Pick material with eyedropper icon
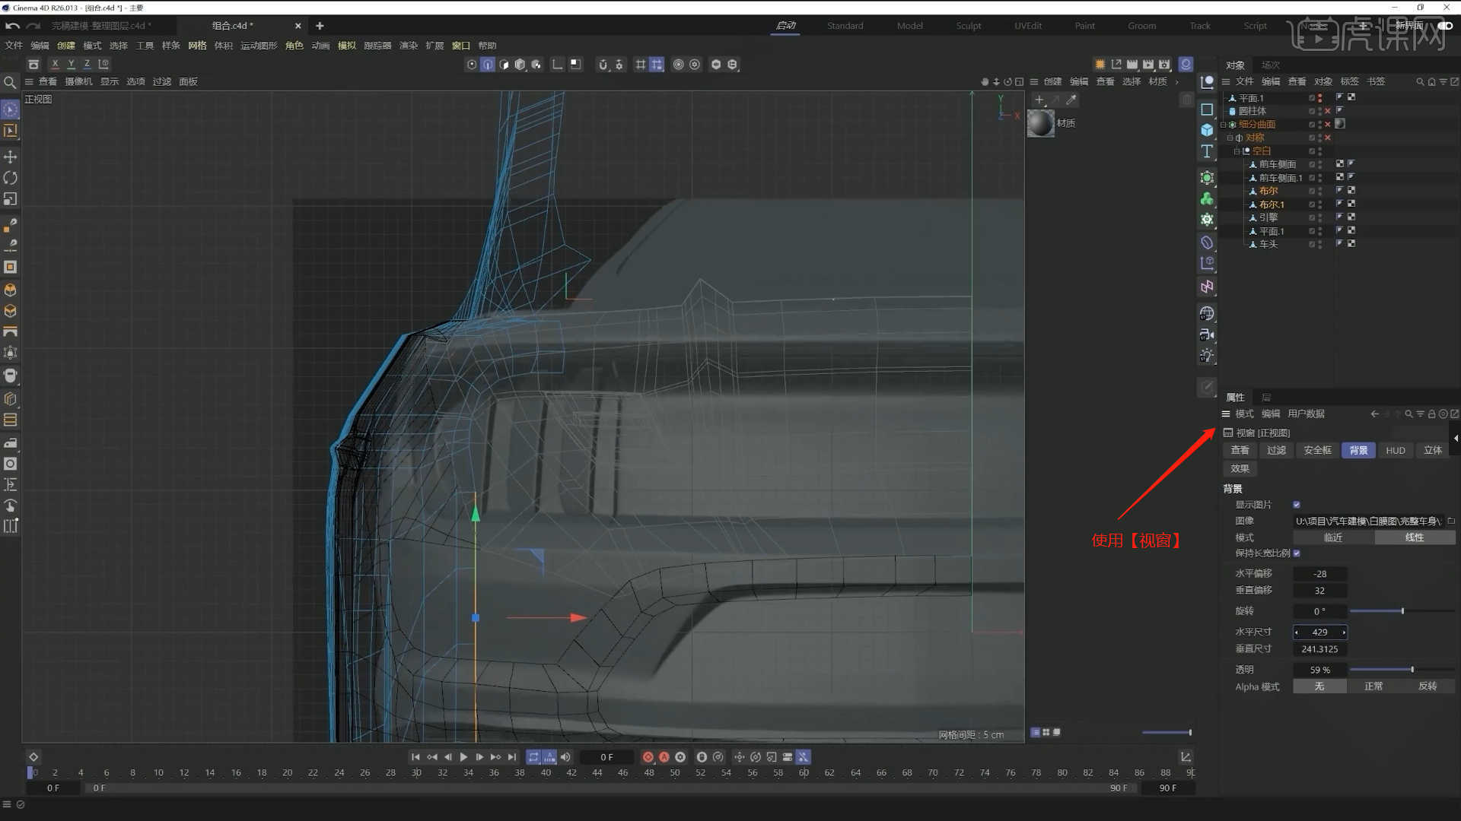The height and width of the screenshot is (821, 1461). pos(1071,100)
